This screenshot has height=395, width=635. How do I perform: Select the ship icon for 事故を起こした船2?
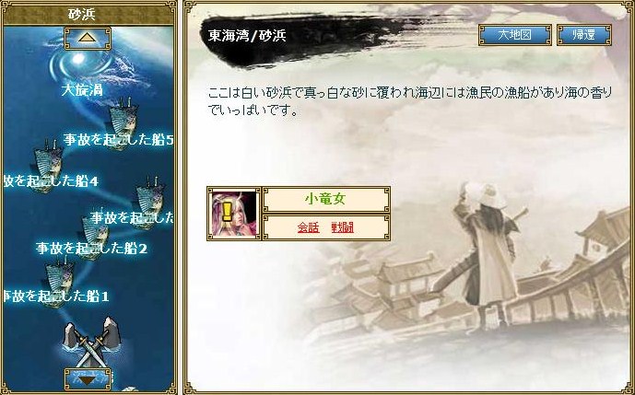coord(94,236)
